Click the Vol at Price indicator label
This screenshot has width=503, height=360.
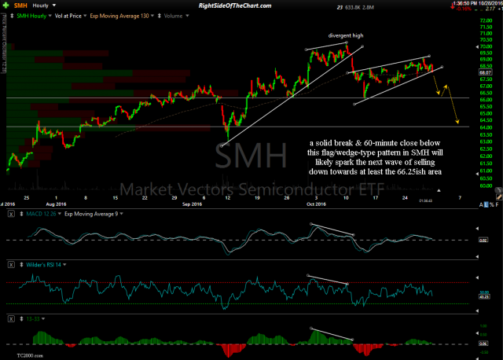click(x=68, y=16)
